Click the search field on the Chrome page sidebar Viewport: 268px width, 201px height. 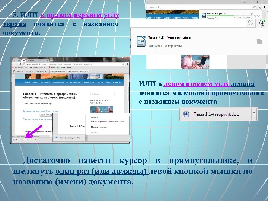point(102,94)
